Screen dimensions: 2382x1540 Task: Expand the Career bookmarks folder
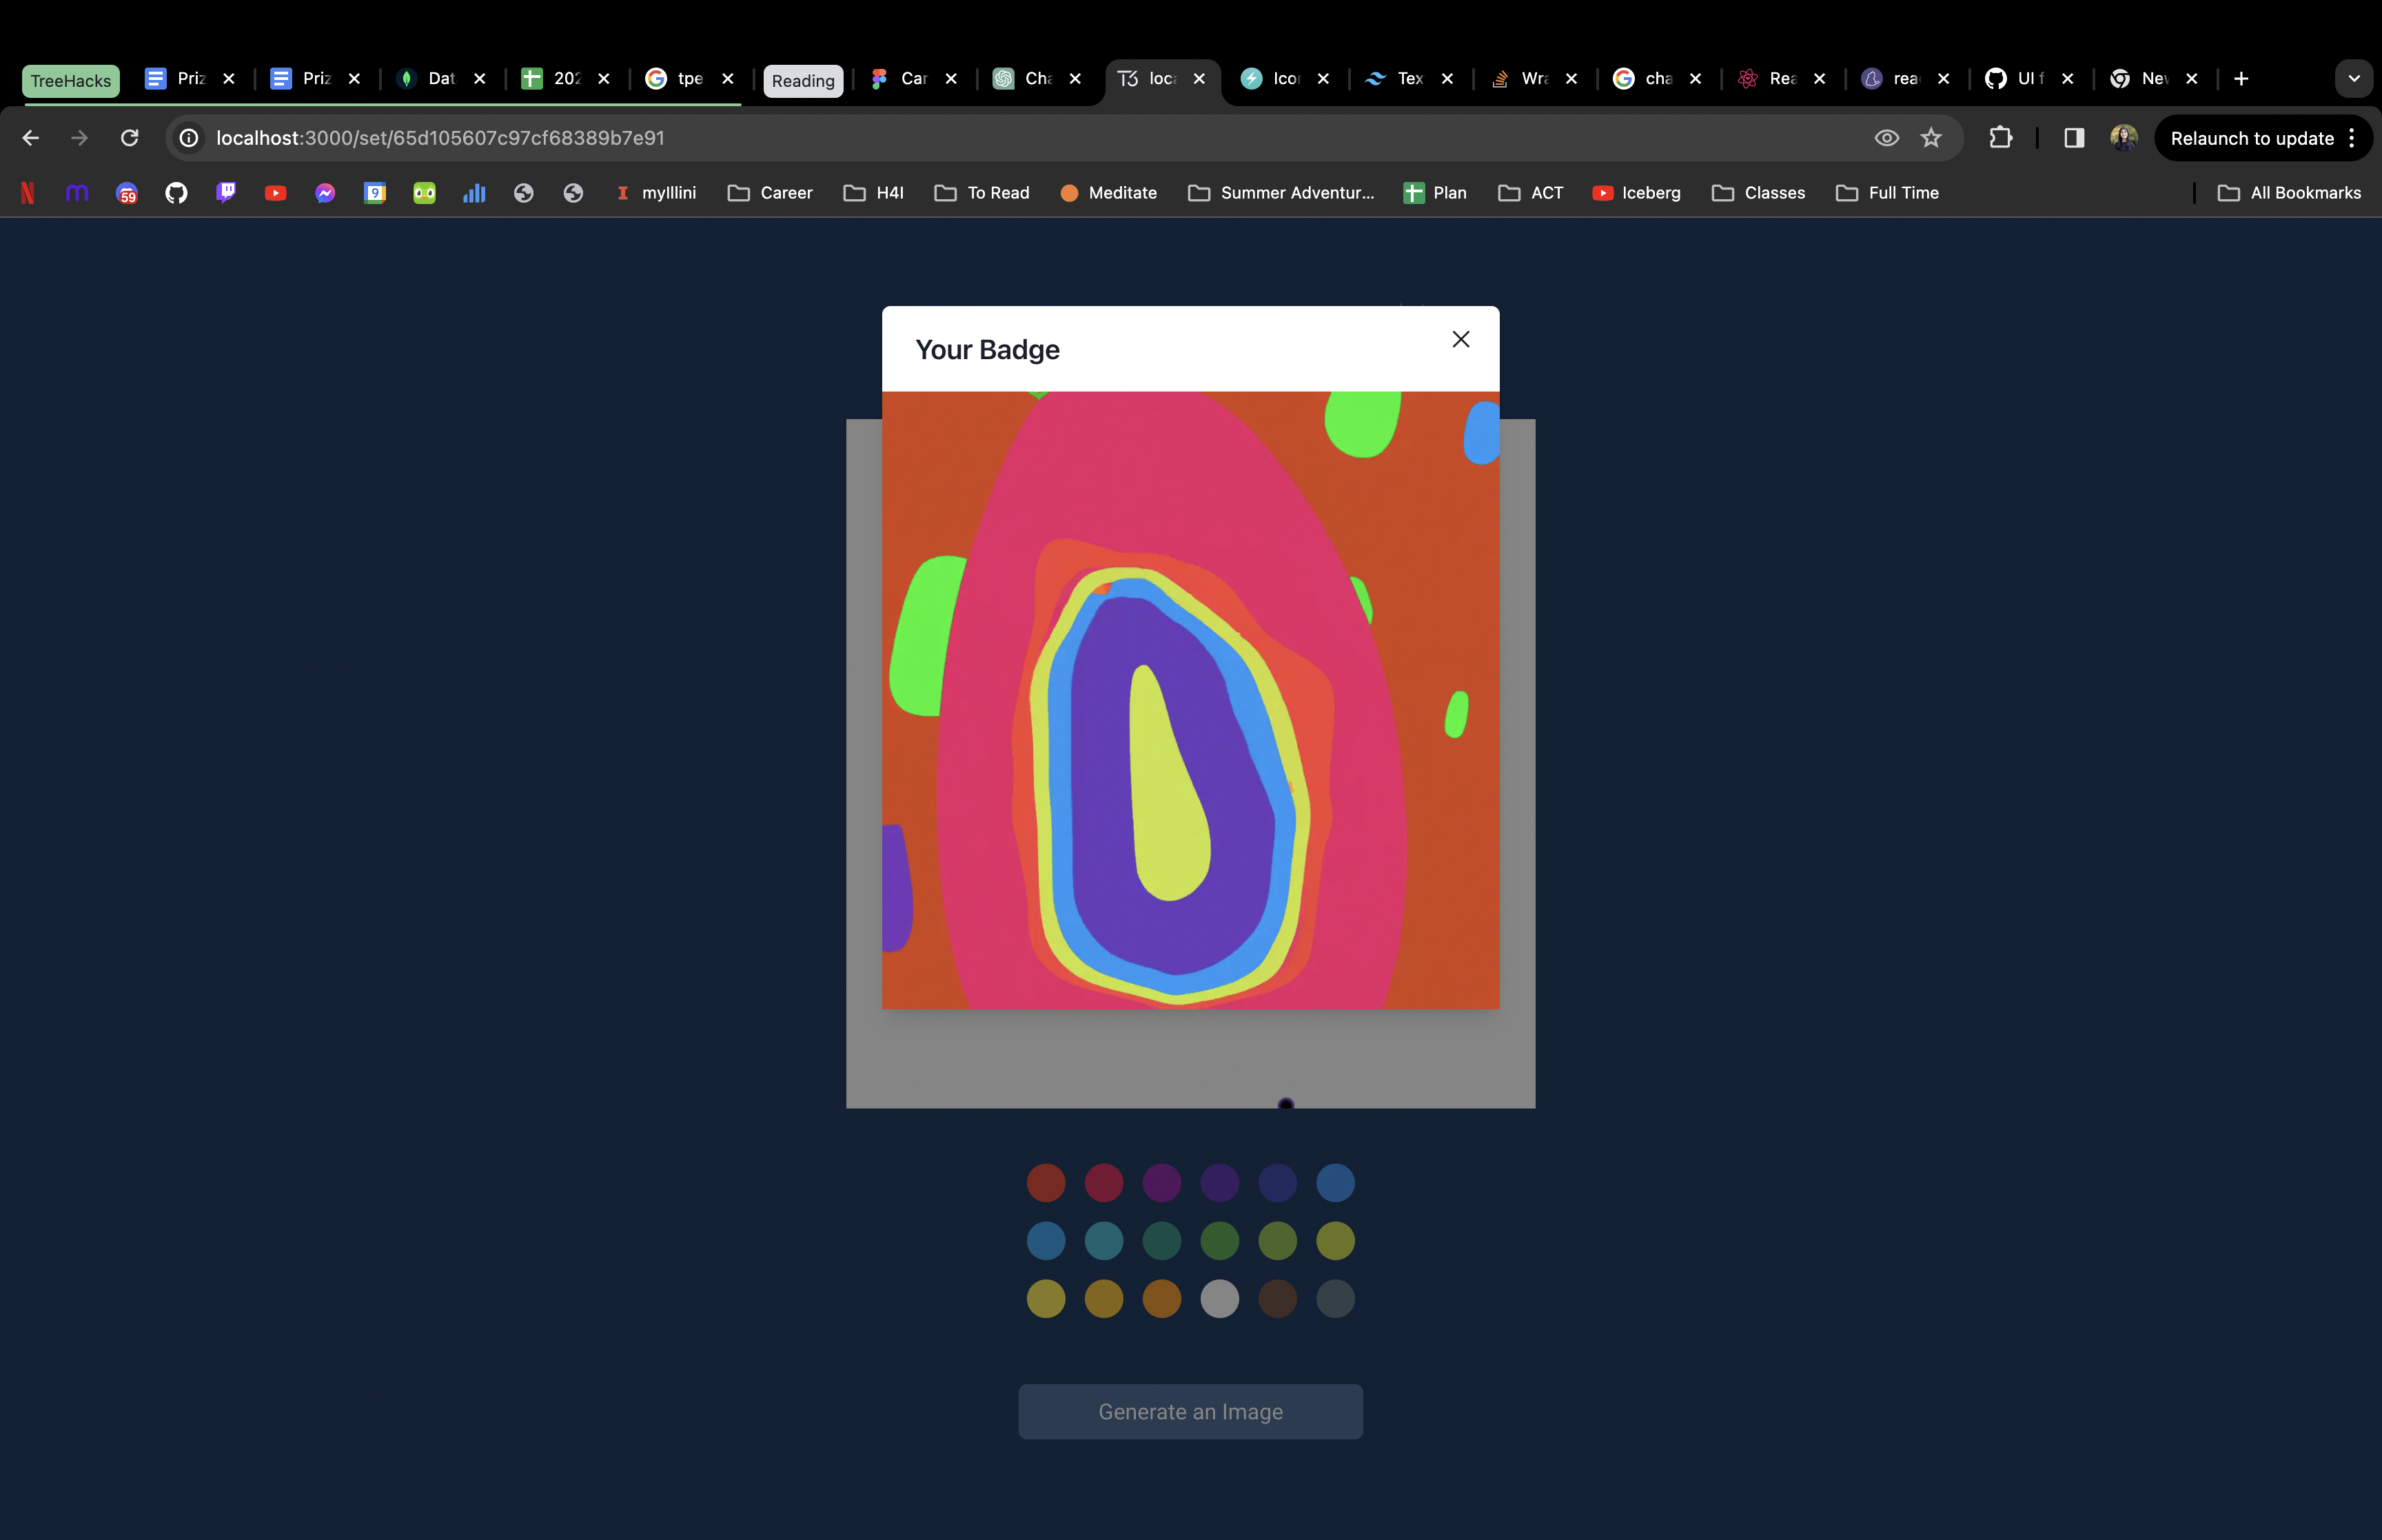(770, 193)
